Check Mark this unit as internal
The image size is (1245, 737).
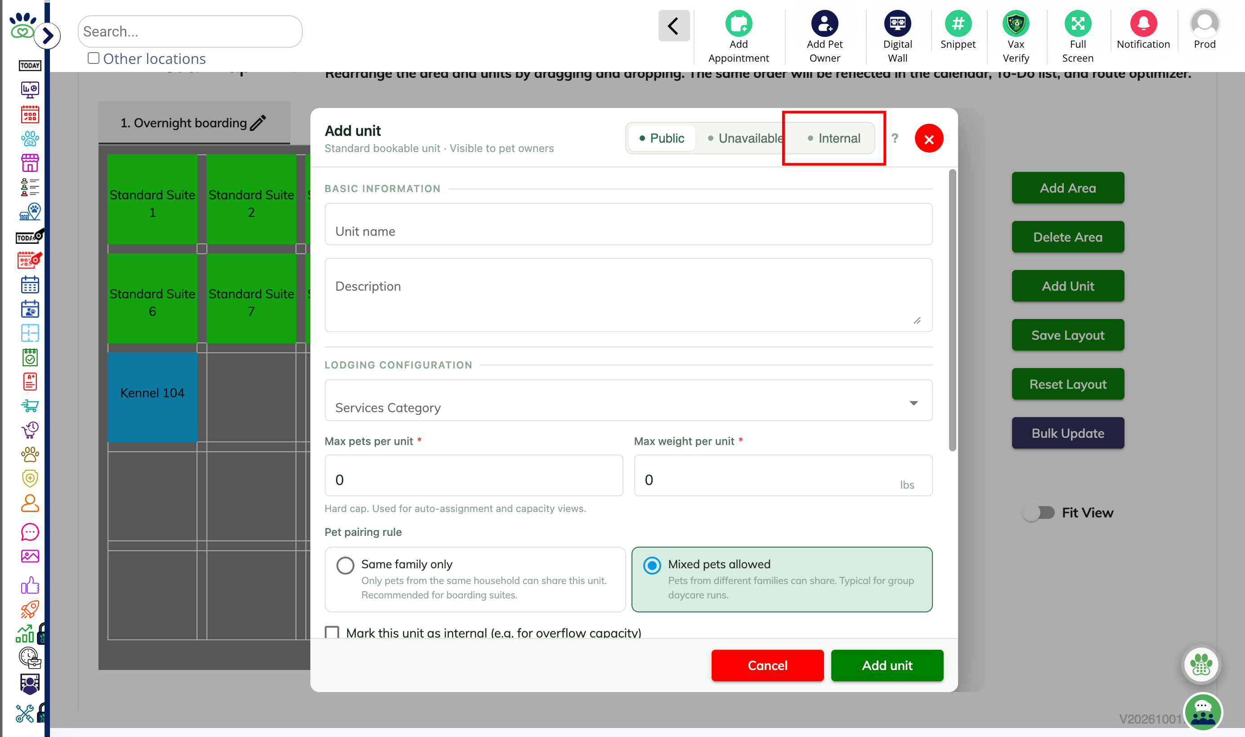pyautogui.click(x=331, y=632)
